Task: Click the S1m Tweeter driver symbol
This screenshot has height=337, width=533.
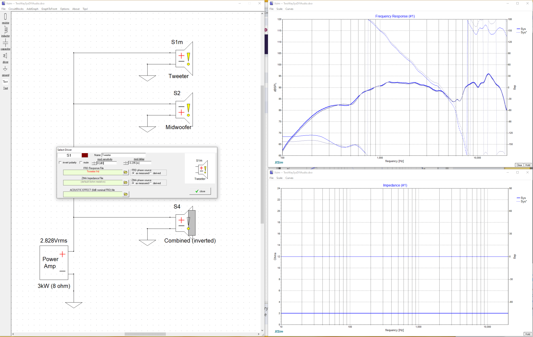Action: point(184,59)
